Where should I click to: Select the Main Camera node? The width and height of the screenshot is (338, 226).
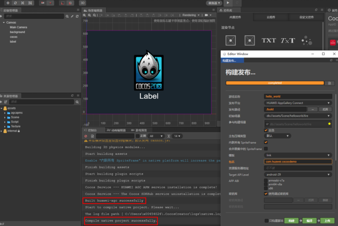(18, 27)
